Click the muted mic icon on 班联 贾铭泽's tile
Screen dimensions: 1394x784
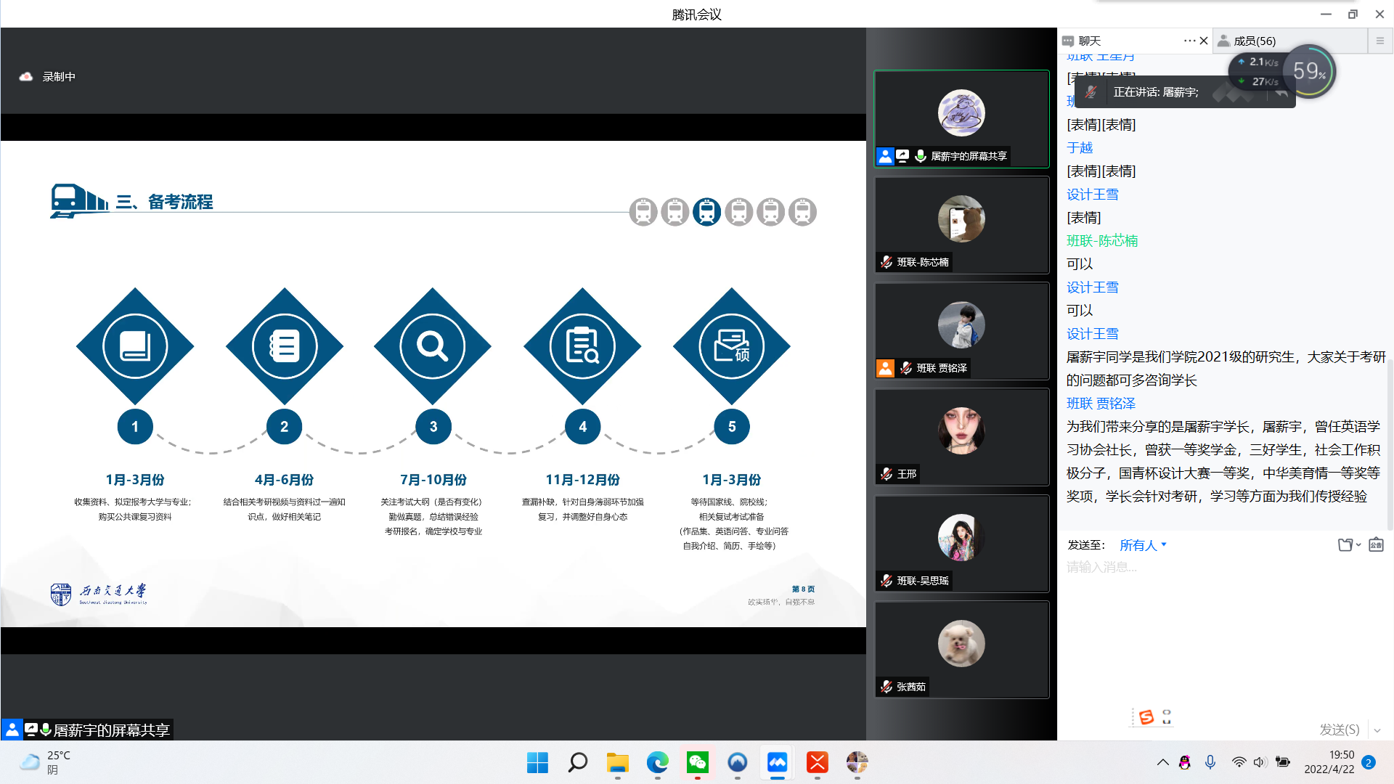pos(906,368)
